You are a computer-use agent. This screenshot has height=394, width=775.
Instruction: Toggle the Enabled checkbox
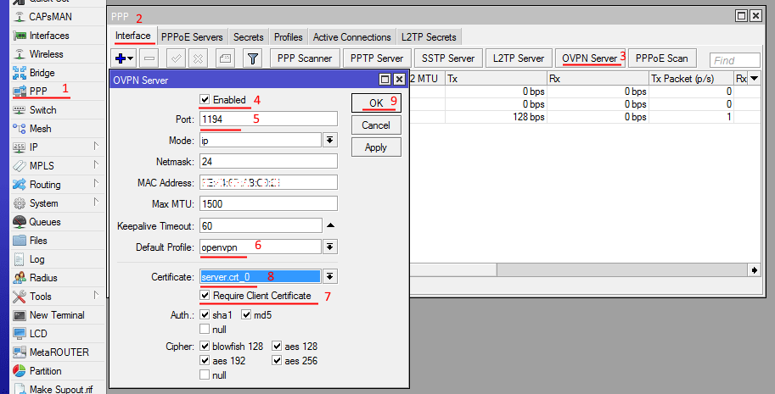pos(205,100)
